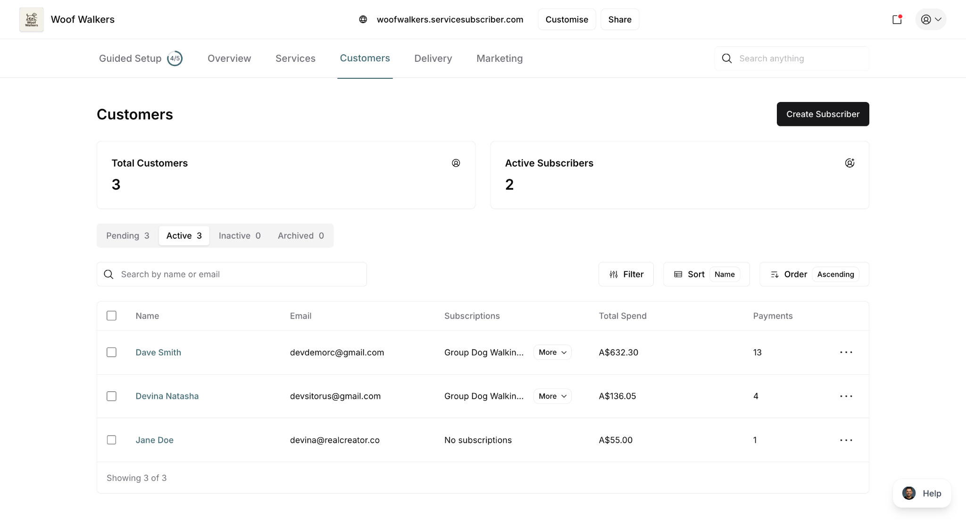Click the globe icon beside the site URL
Viewport: 966px width, 522px height.
point(363,19)
